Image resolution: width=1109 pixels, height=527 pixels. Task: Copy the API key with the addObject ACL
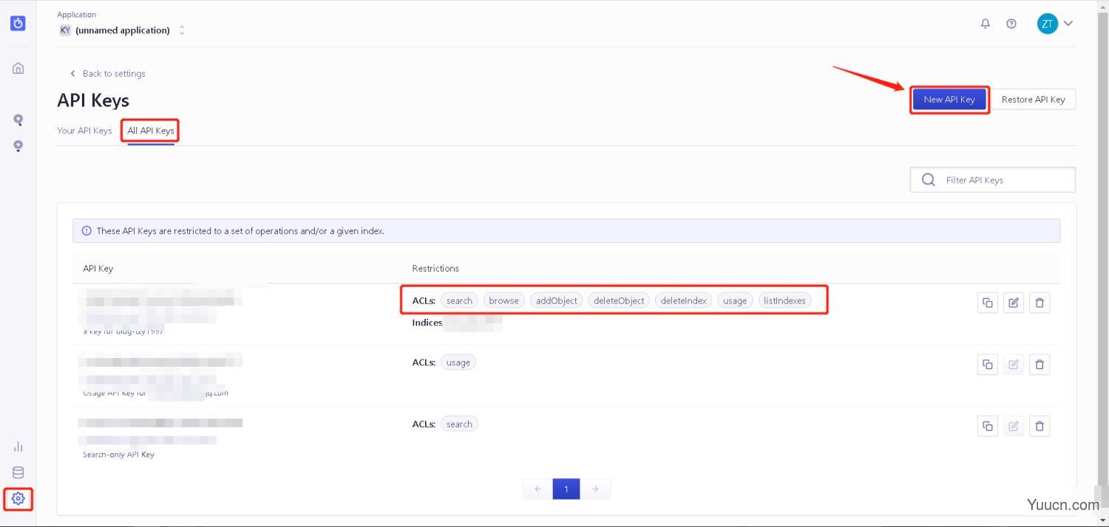pos(988,302)
